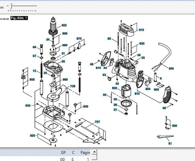The width and height of the screenshot is (195, 161).
Task: Select part number 890 label
Action: [x=65, y=33]
